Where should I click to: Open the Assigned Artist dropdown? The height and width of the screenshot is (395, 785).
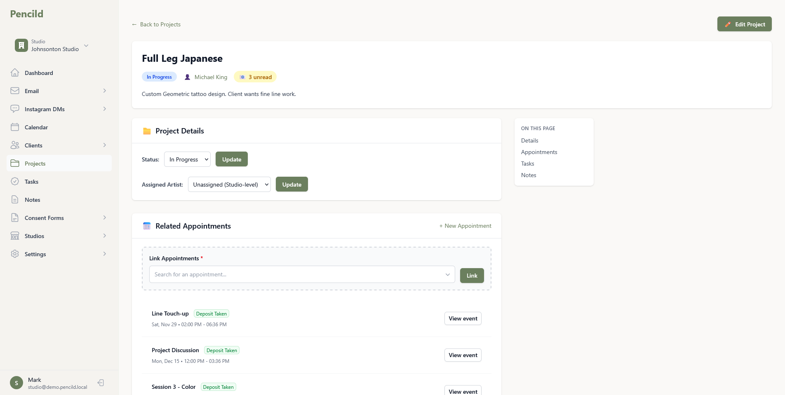[229, 184]
